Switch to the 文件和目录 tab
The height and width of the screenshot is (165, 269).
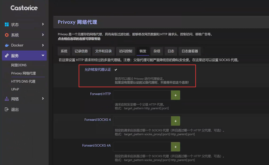tap(103, 51)
